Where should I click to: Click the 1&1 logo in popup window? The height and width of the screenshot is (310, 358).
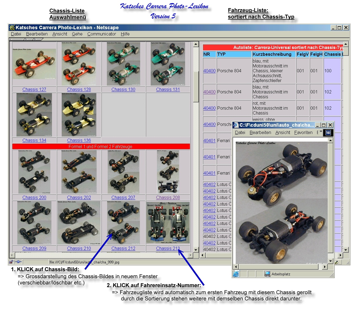(328, 133)
